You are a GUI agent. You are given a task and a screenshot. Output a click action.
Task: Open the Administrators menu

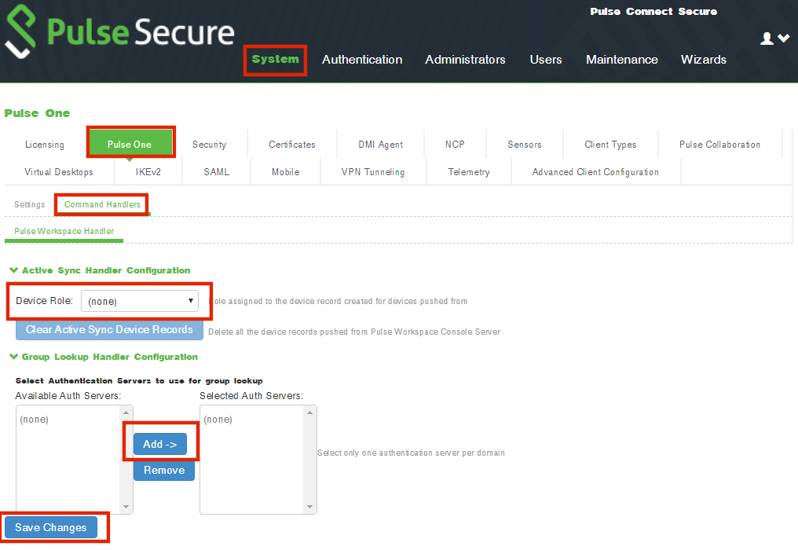point(465,60)
